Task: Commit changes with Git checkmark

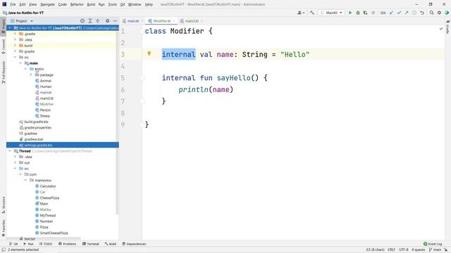Action: 399,13
